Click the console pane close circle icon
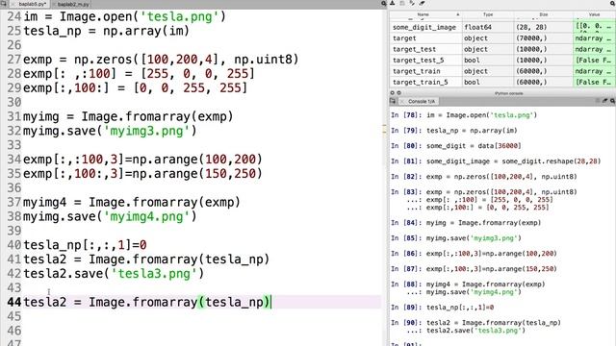The width and height of the screenshot is (616, 346). [x=392, y=93]
